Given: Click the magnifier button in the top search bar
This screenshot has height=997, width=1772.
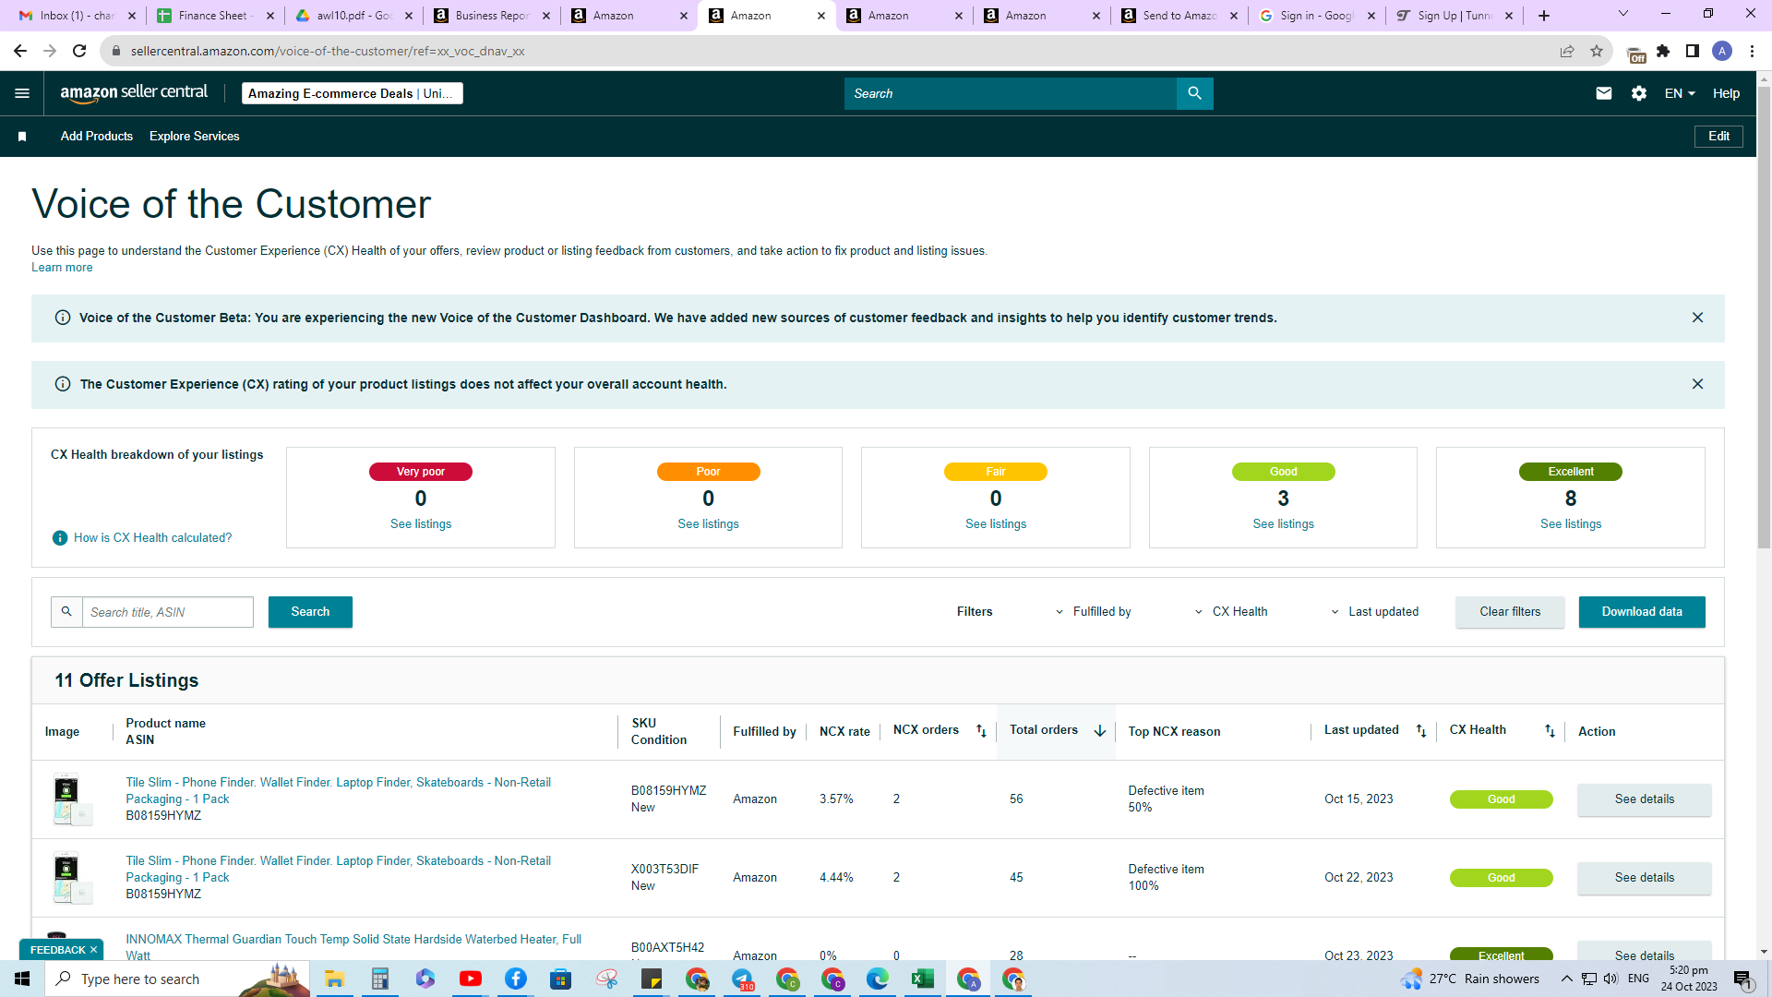Looking at the screenshot, I should click(x=1195, y=93).
